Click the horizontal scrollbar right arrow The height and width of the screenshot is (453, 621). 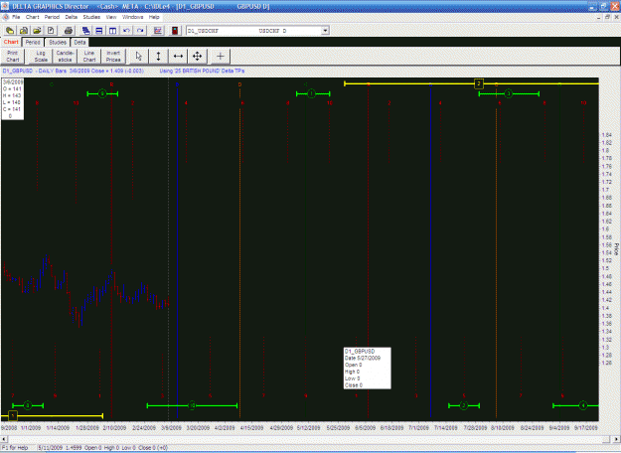click(617, 439)
